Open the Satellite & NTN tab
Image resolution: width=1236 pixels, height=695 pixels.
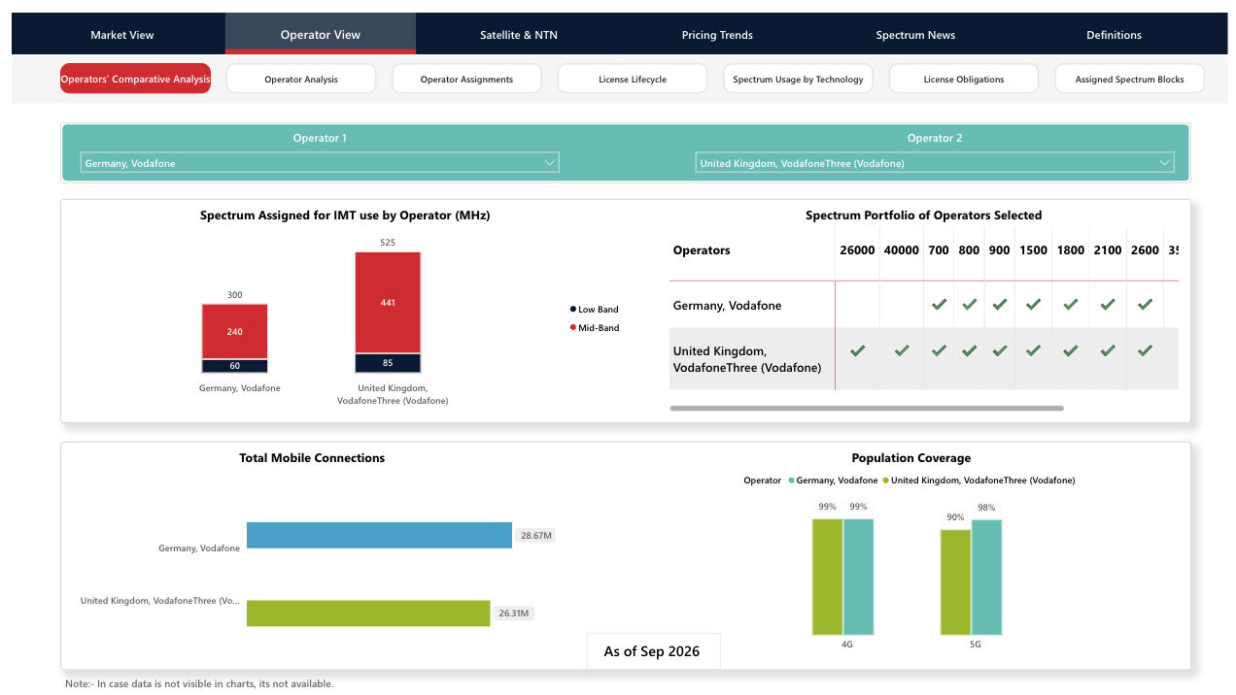[519, 35]
